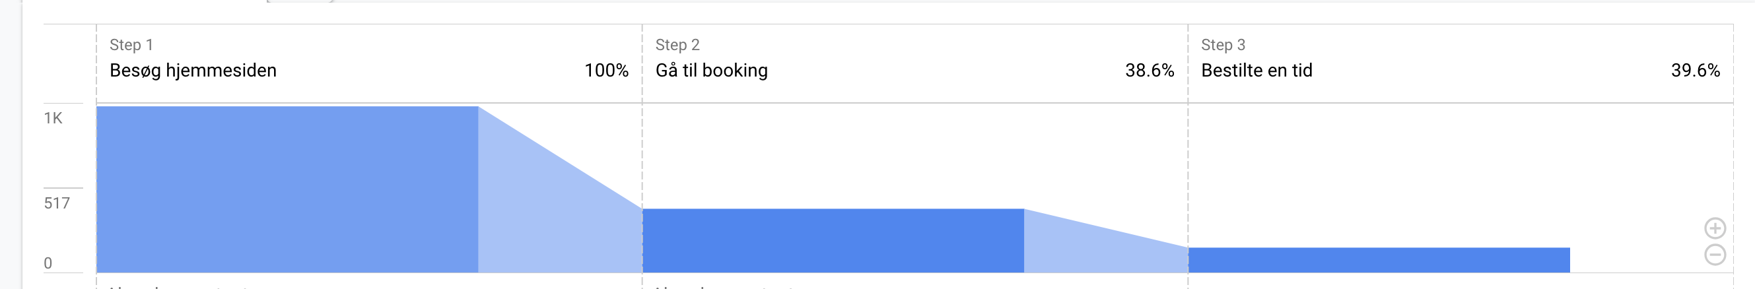Click the 517 y-axis label

tap(57, 203)
